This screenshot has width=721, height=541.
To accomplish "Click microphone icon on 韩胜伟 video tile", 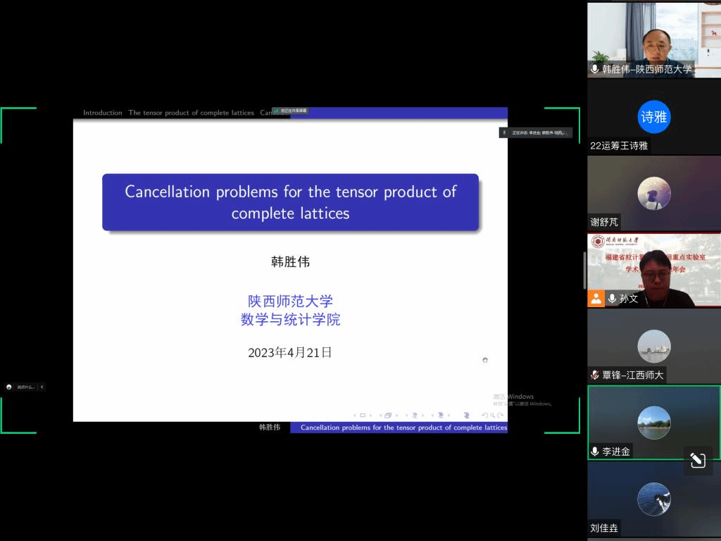I will tap(595, 69).
